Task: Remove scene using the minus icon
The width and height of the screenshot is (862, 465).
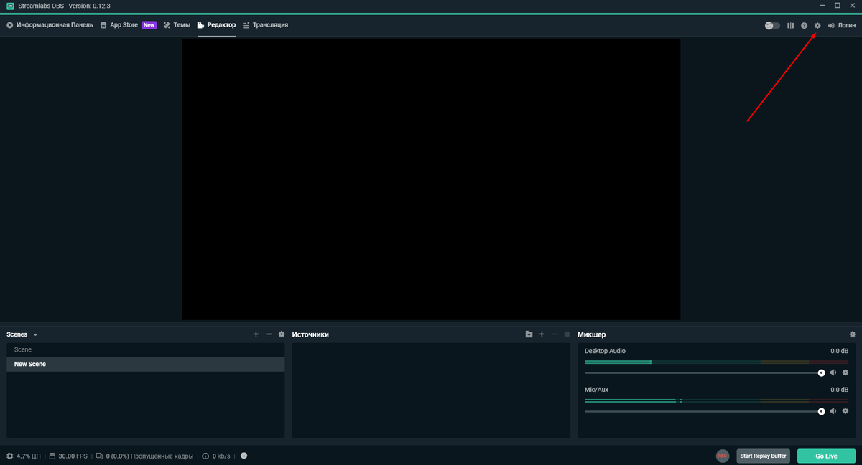Action: click(x=269, y=334)
